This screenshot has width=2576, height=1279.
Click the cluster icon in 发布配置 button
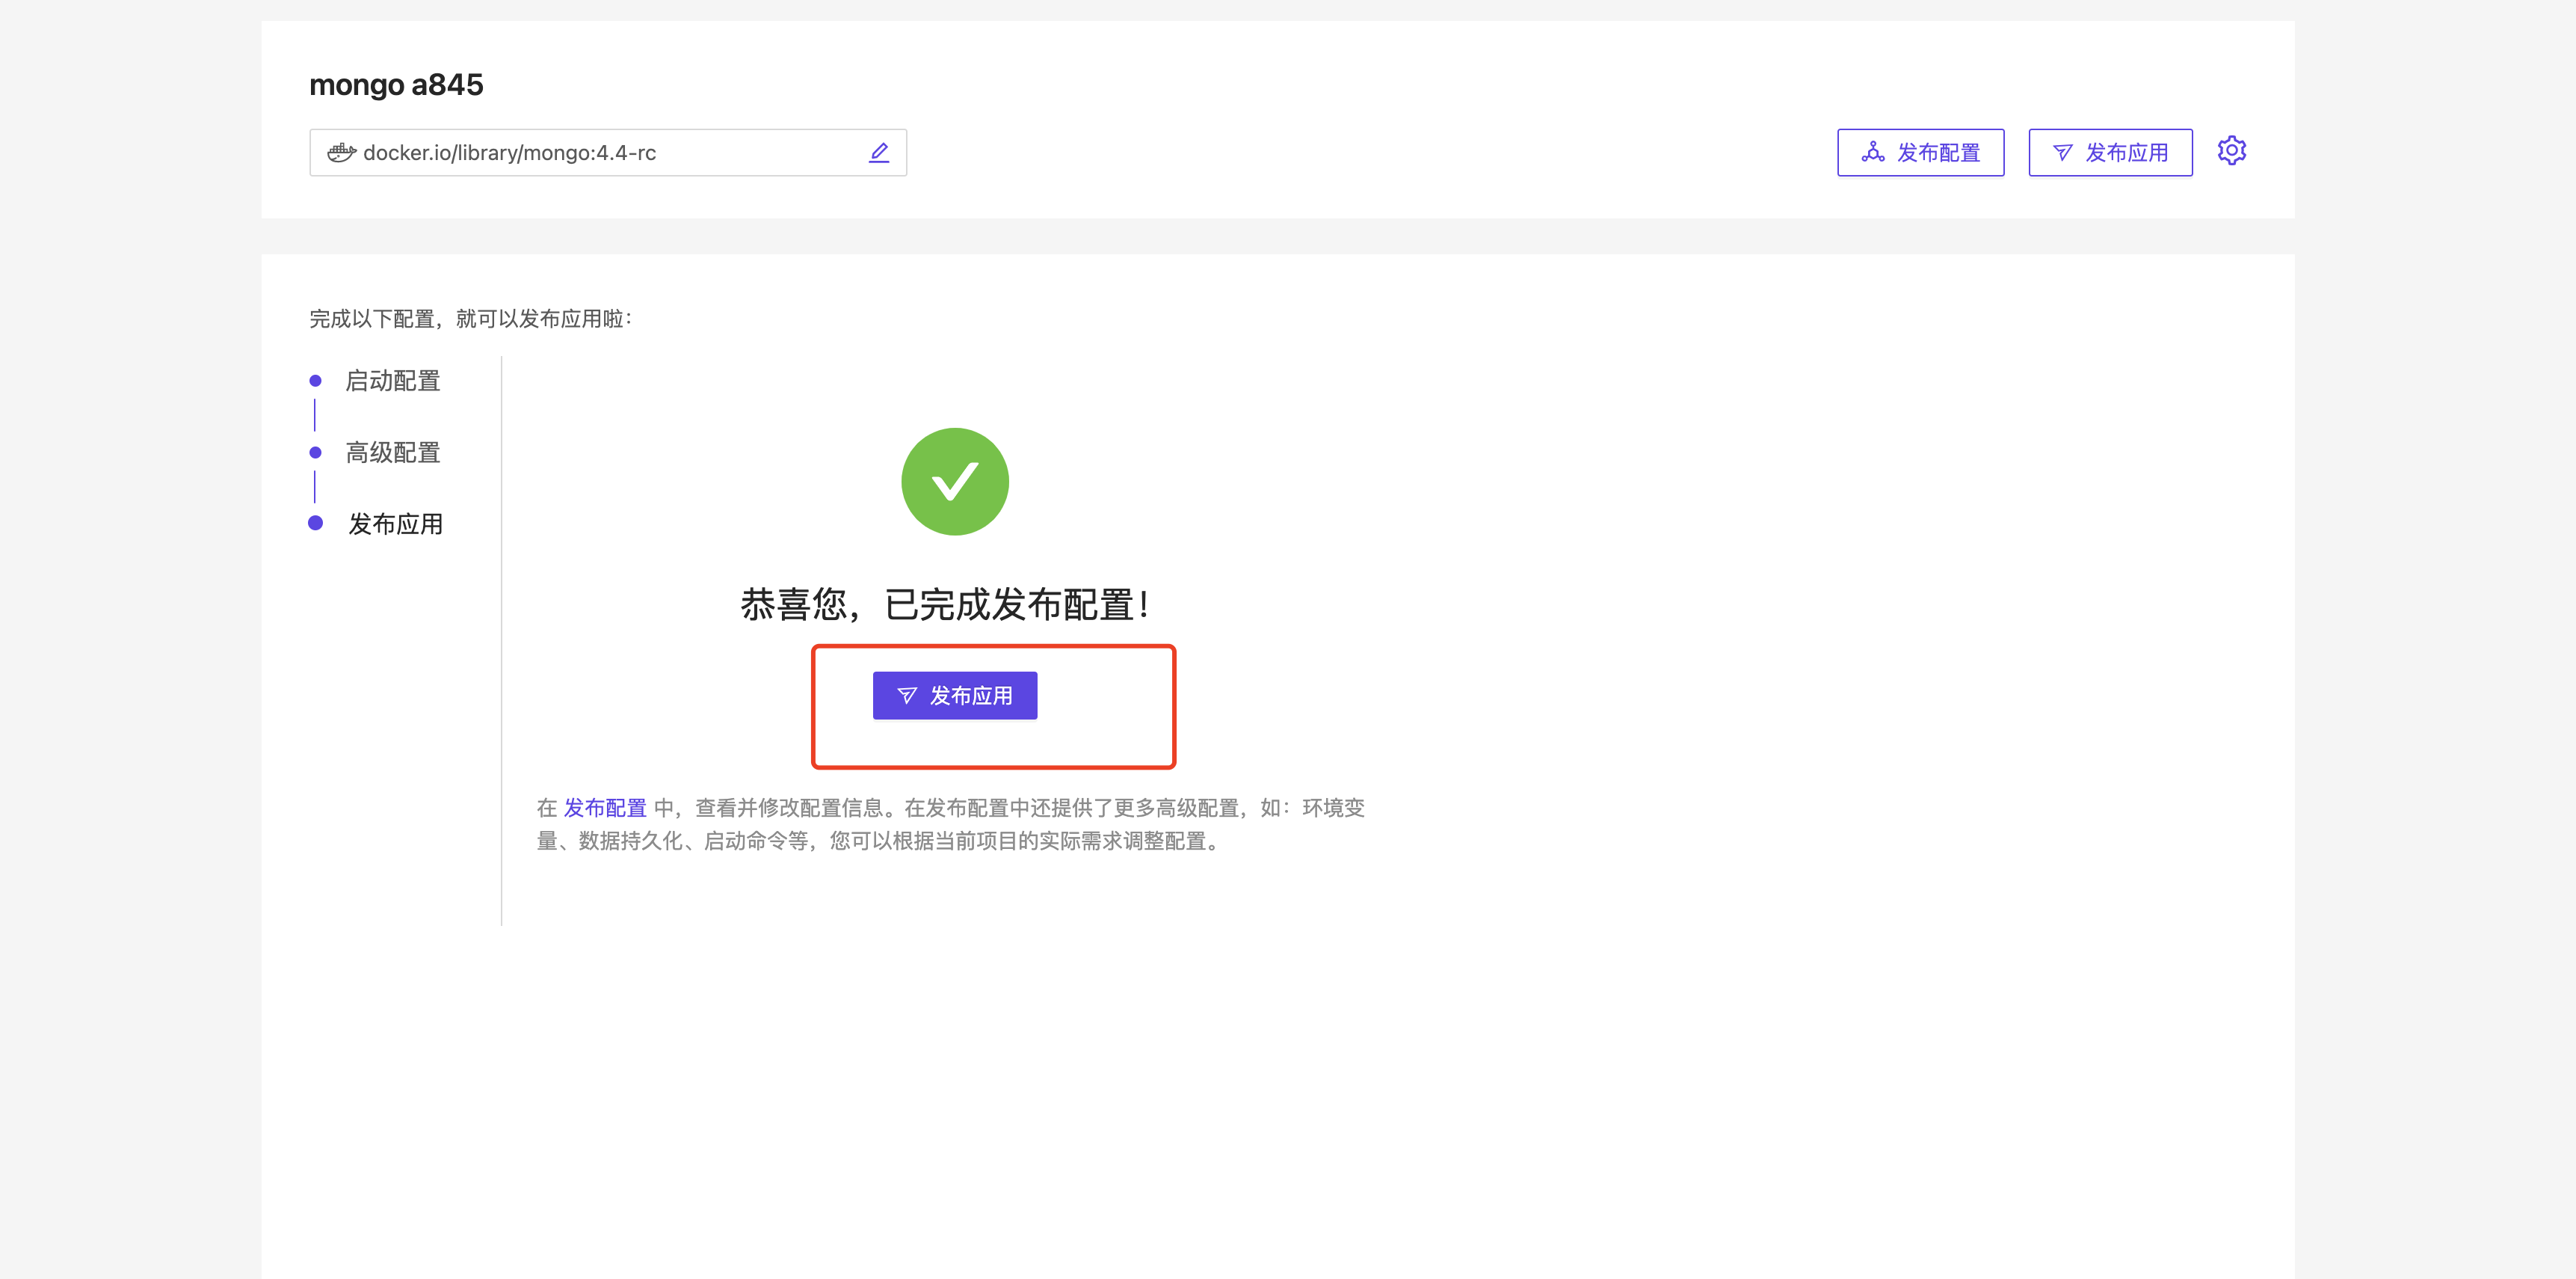pyautogui.click(x=1872, y=152)
